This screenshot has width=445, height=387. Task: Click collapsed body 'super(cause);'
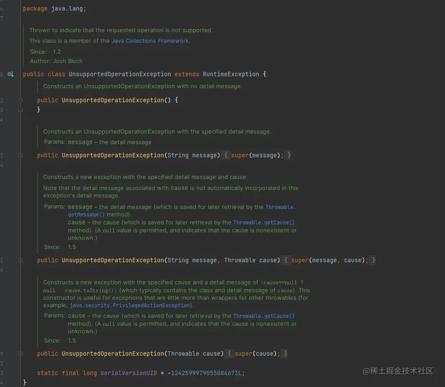(x=257, y=354)
